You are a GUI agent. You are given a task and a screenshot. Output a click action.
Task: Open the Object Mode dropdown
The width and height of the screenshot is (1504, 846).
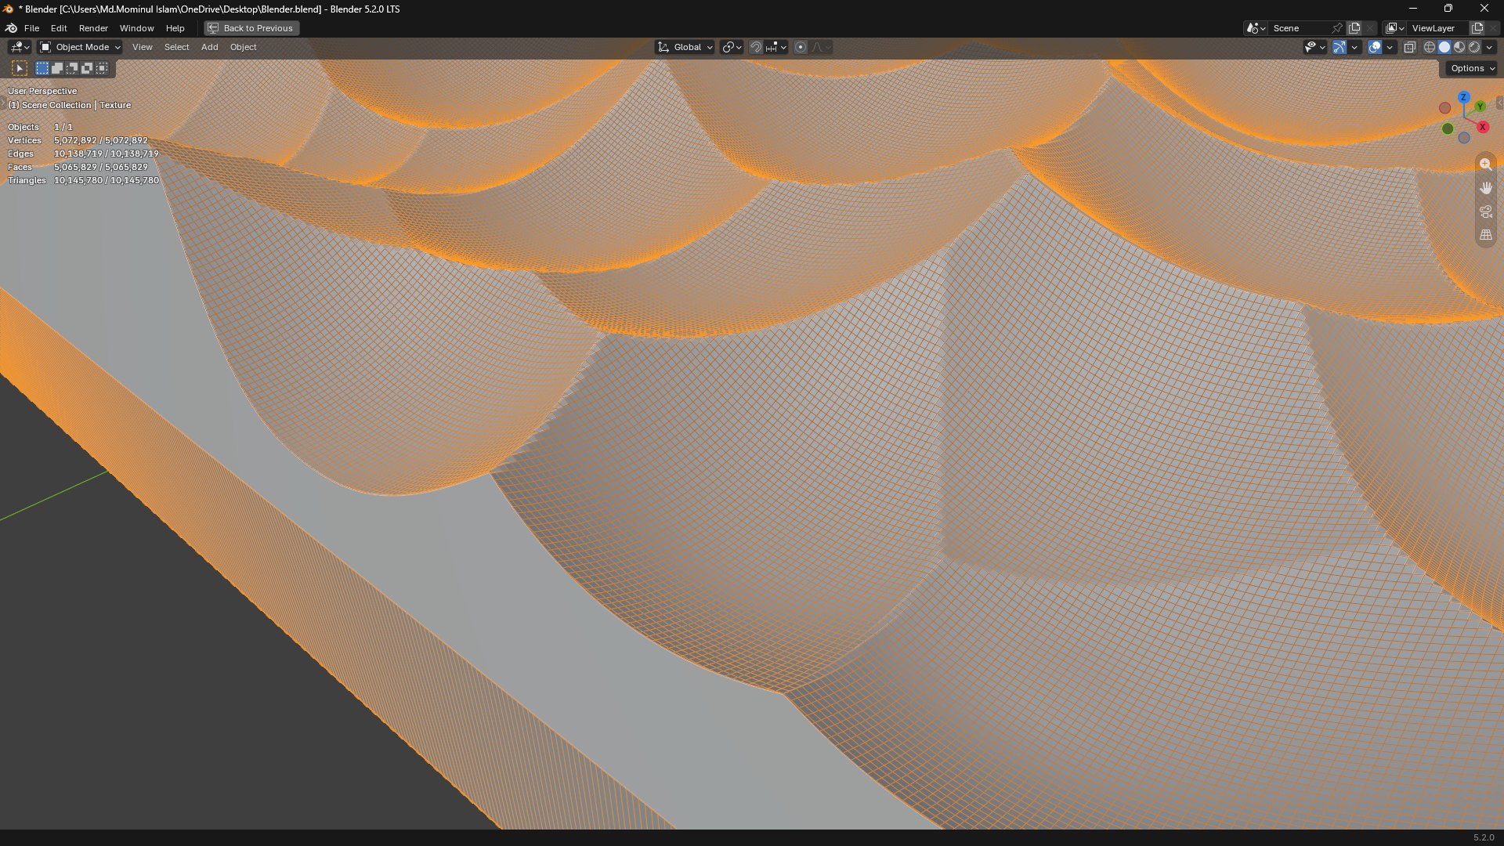click(x=80, y=47)
